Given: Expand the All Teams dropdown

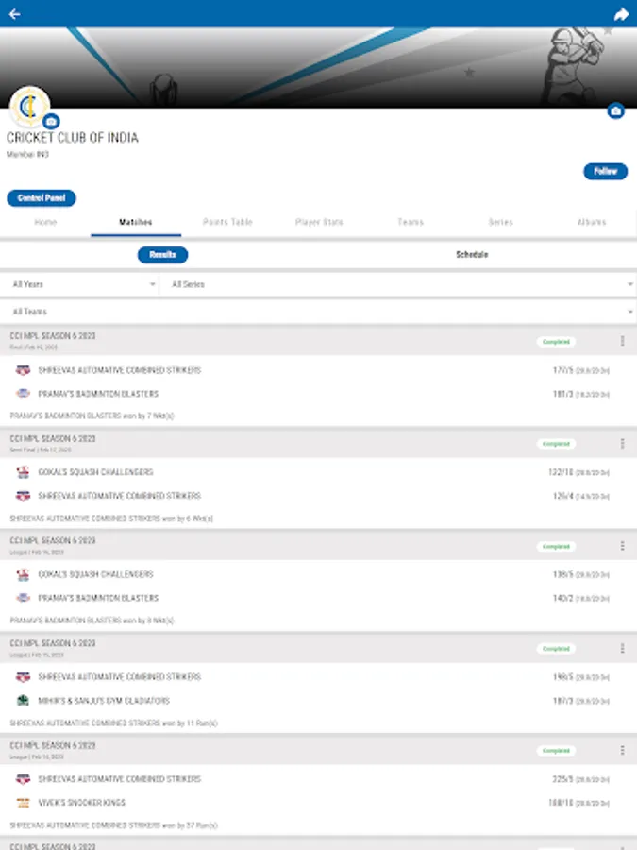Looking at the screenshot, I should coord(319,312).
